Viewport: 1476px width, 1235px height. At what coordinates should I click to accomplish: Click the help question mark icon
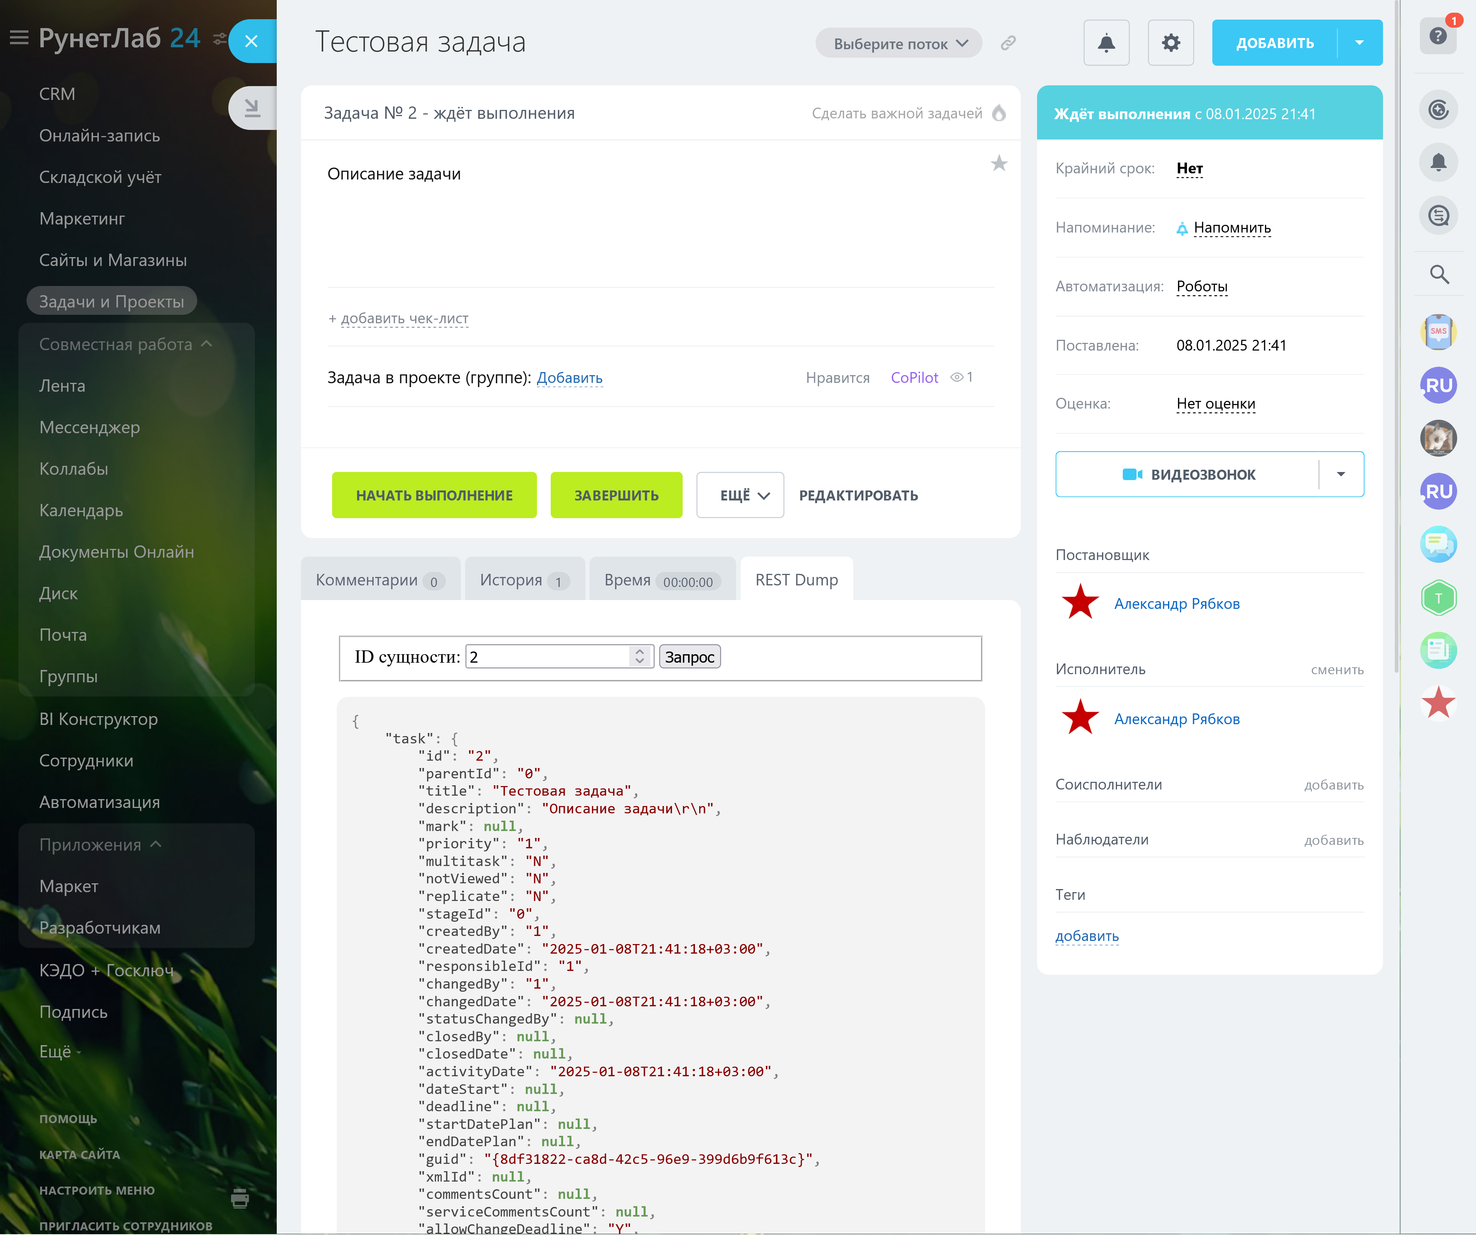(x=1437, y=36)
